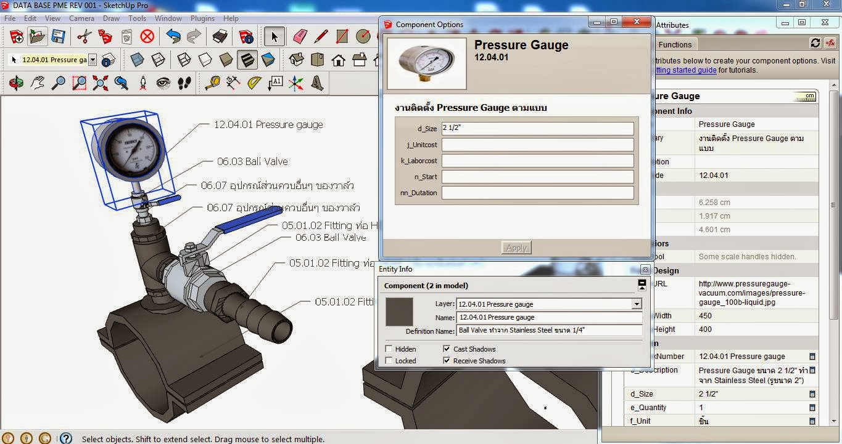842x444 pixels.
Task: Select the Rectangle drawing tool
Action: [x=342, y=37]
